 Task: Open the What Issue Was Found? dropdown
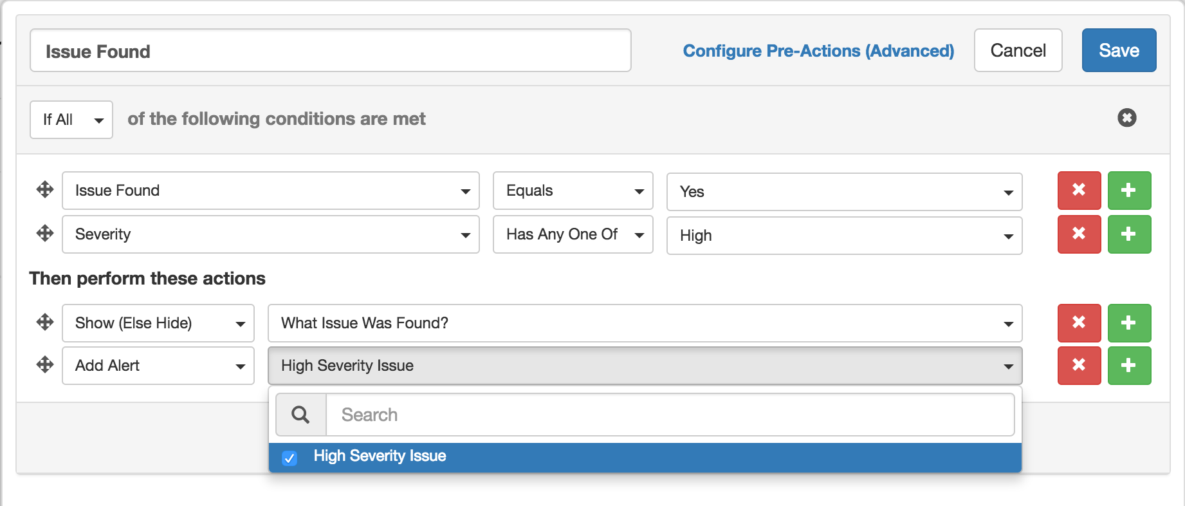(645, 323)
